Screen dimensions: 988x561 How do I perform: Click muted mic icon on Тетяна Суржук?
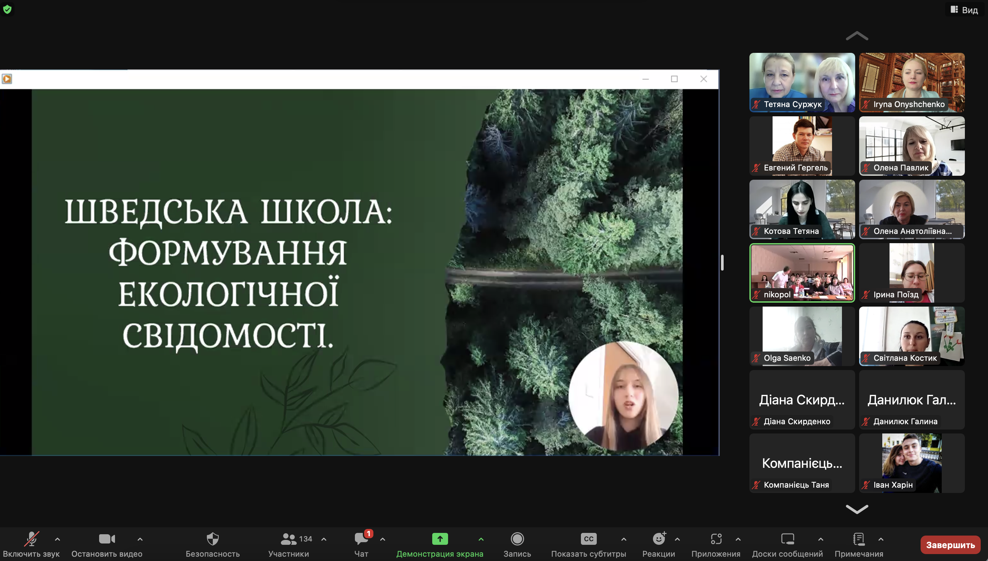[756, 104]
